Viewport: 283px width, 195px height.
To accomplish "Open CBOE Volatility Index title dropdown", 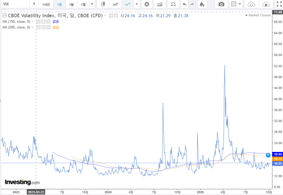I will click(105, 16).
